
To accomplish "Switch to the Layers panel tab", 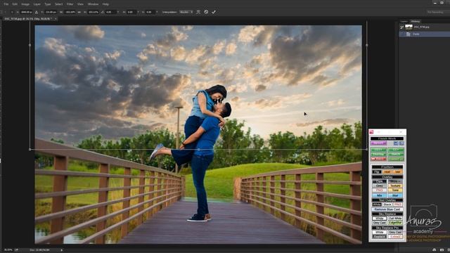I will (404, 21).
